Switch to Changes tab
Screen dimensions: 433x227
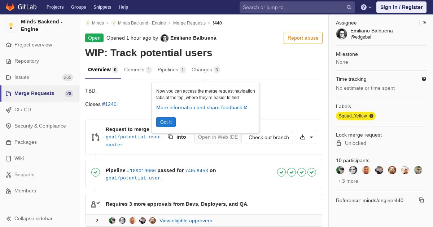(x=205, y=70)
